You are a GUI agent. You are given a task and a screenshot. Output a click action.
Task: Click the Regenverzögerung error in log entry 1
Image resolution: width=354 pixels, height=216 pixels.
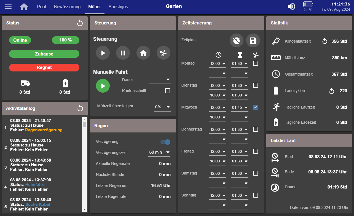pyautogui.click(x=44, y=130)
